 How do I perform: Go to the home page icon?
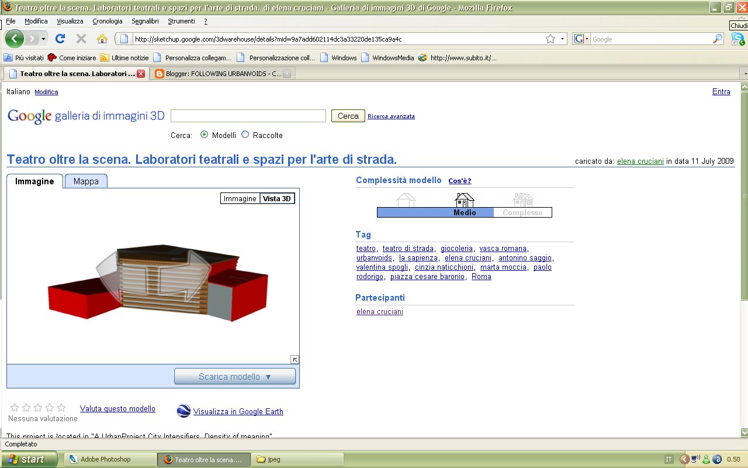click(x=102, y=39)
